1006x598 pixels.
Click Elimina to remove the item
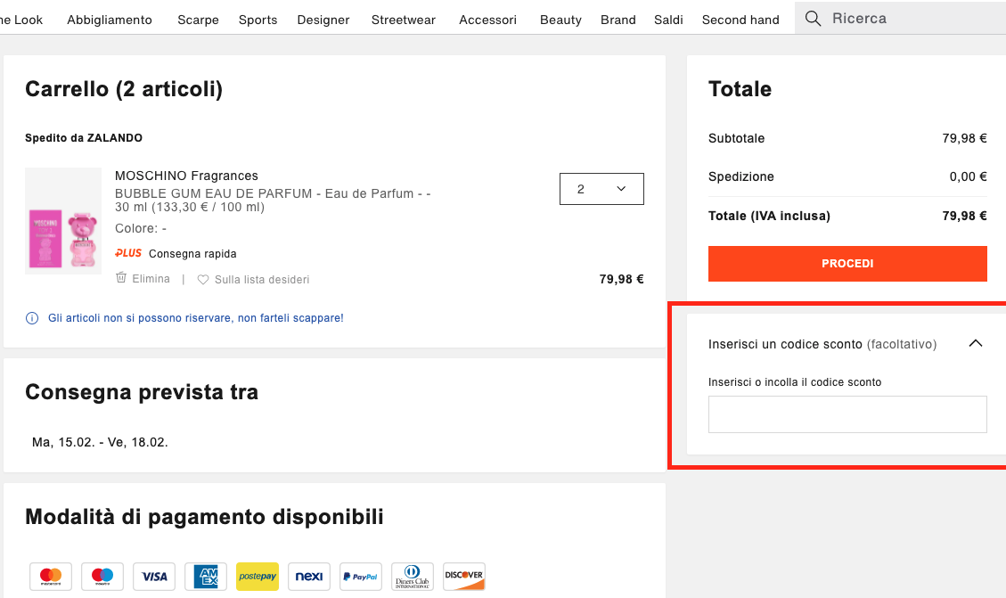(x=151, y=278)
